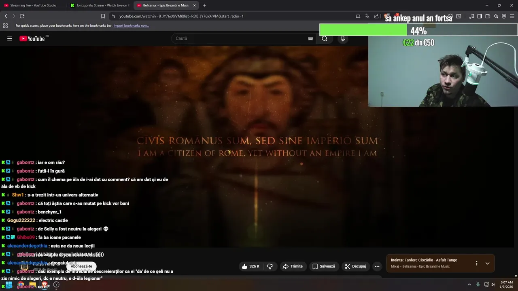518x291 pixels.
Task: Reload the current page
Action: click(x=22, y=16)
